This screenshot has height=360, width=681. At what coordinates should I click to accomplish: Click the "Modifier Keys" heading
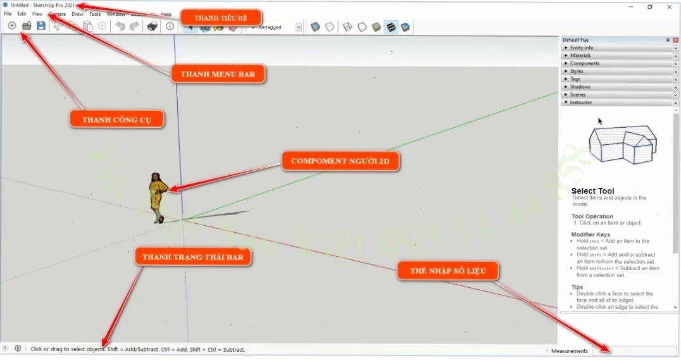tap(590, 235)
